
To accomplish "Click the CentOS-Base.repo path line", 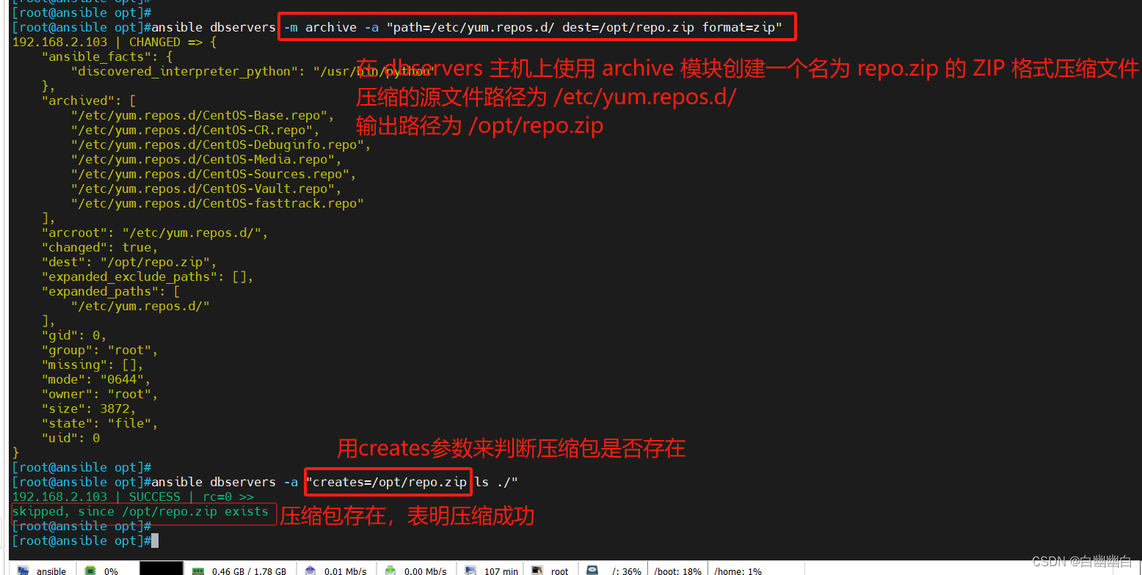I will point(202,115).
